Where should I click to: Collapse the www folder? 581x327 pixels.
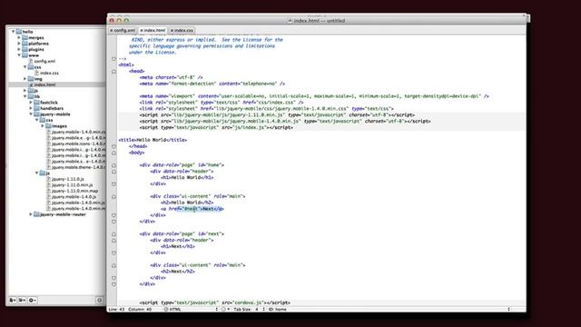(x=19, y=55)
